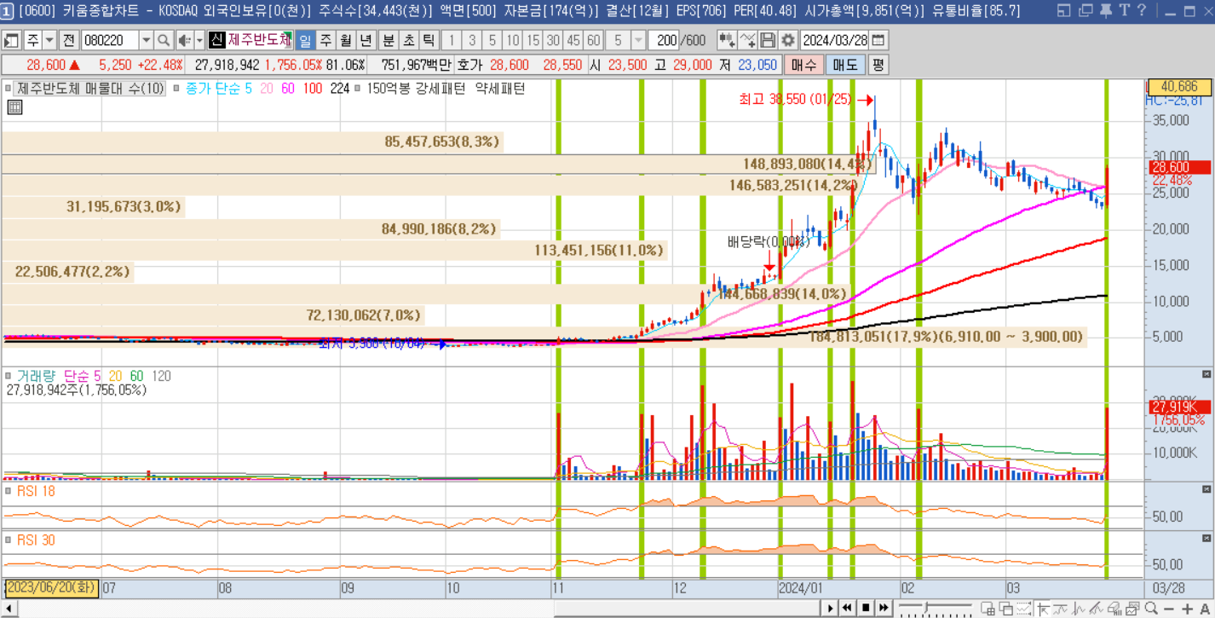Screen dimensions: 1215x618
Task: Open the table grid icon under chart title
Action: 14,107
